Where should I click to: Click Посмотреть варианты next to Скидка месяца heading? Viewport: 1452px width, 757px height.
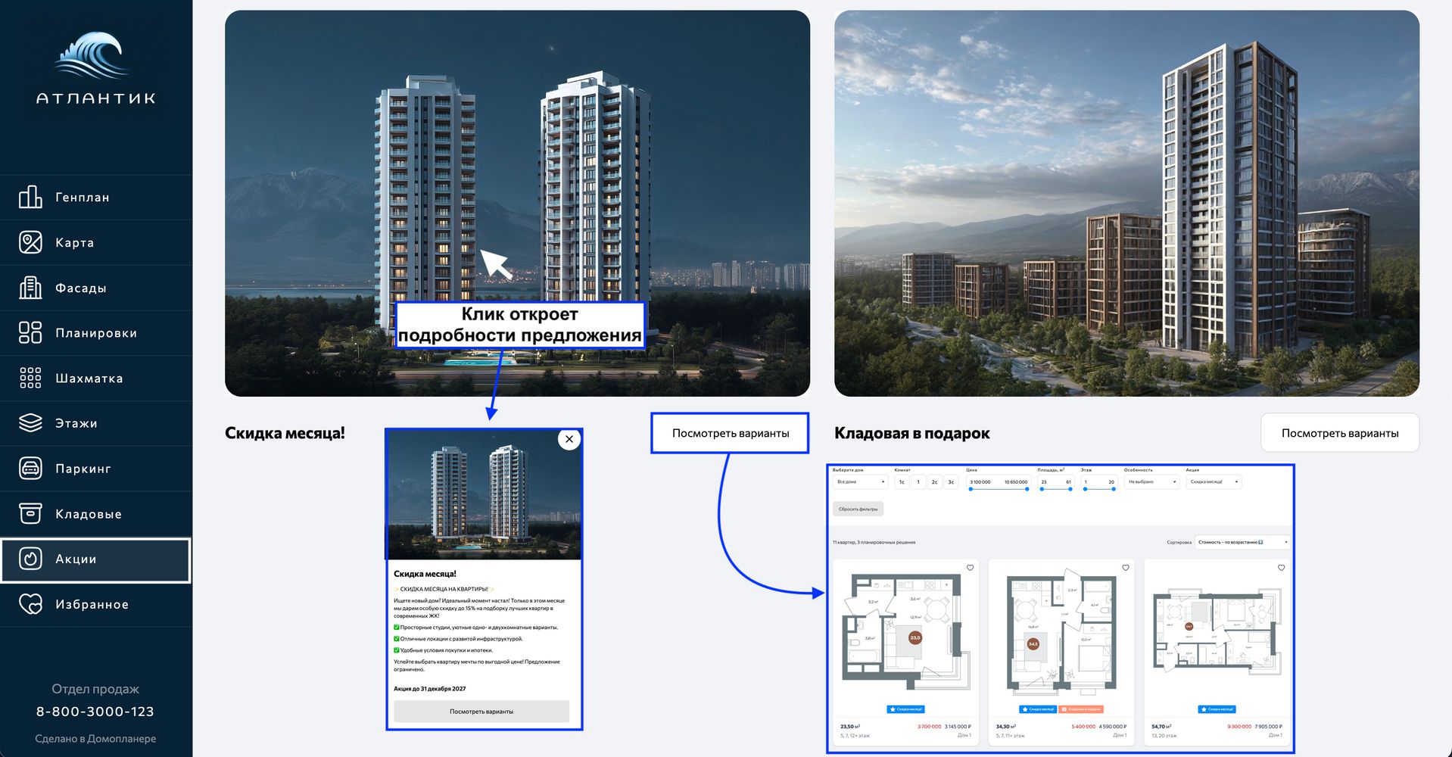pyautogui.click(x=731, y=433)
